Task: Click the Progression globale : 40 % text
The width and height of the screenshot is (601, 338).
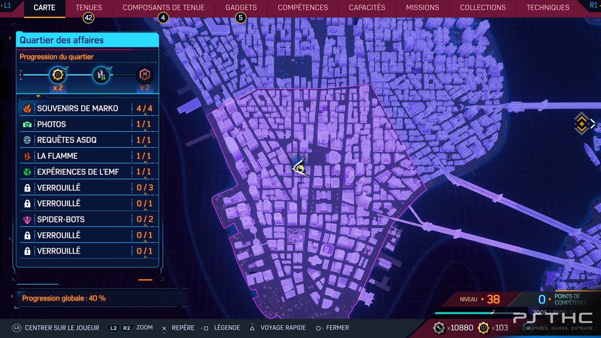Action: [64, 298]
